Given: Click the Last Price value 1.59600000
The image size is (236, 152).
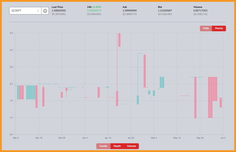Looking at the screenshot, I should pos(59,10).
